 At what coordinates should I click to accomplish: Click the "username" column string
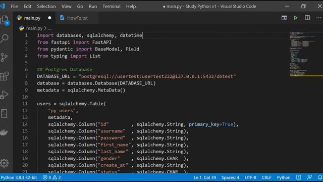click(x=112, y=131)
